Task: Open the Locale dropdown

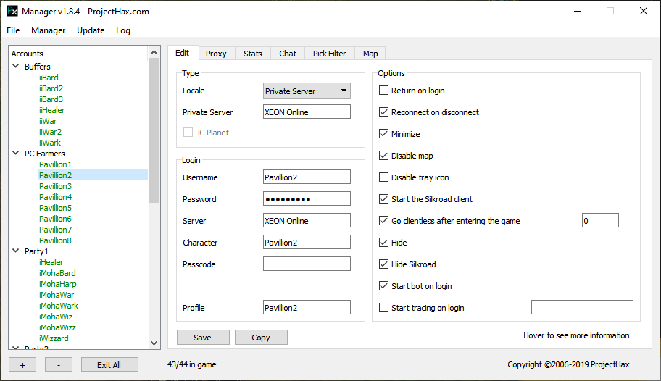Action: [307, 91]
